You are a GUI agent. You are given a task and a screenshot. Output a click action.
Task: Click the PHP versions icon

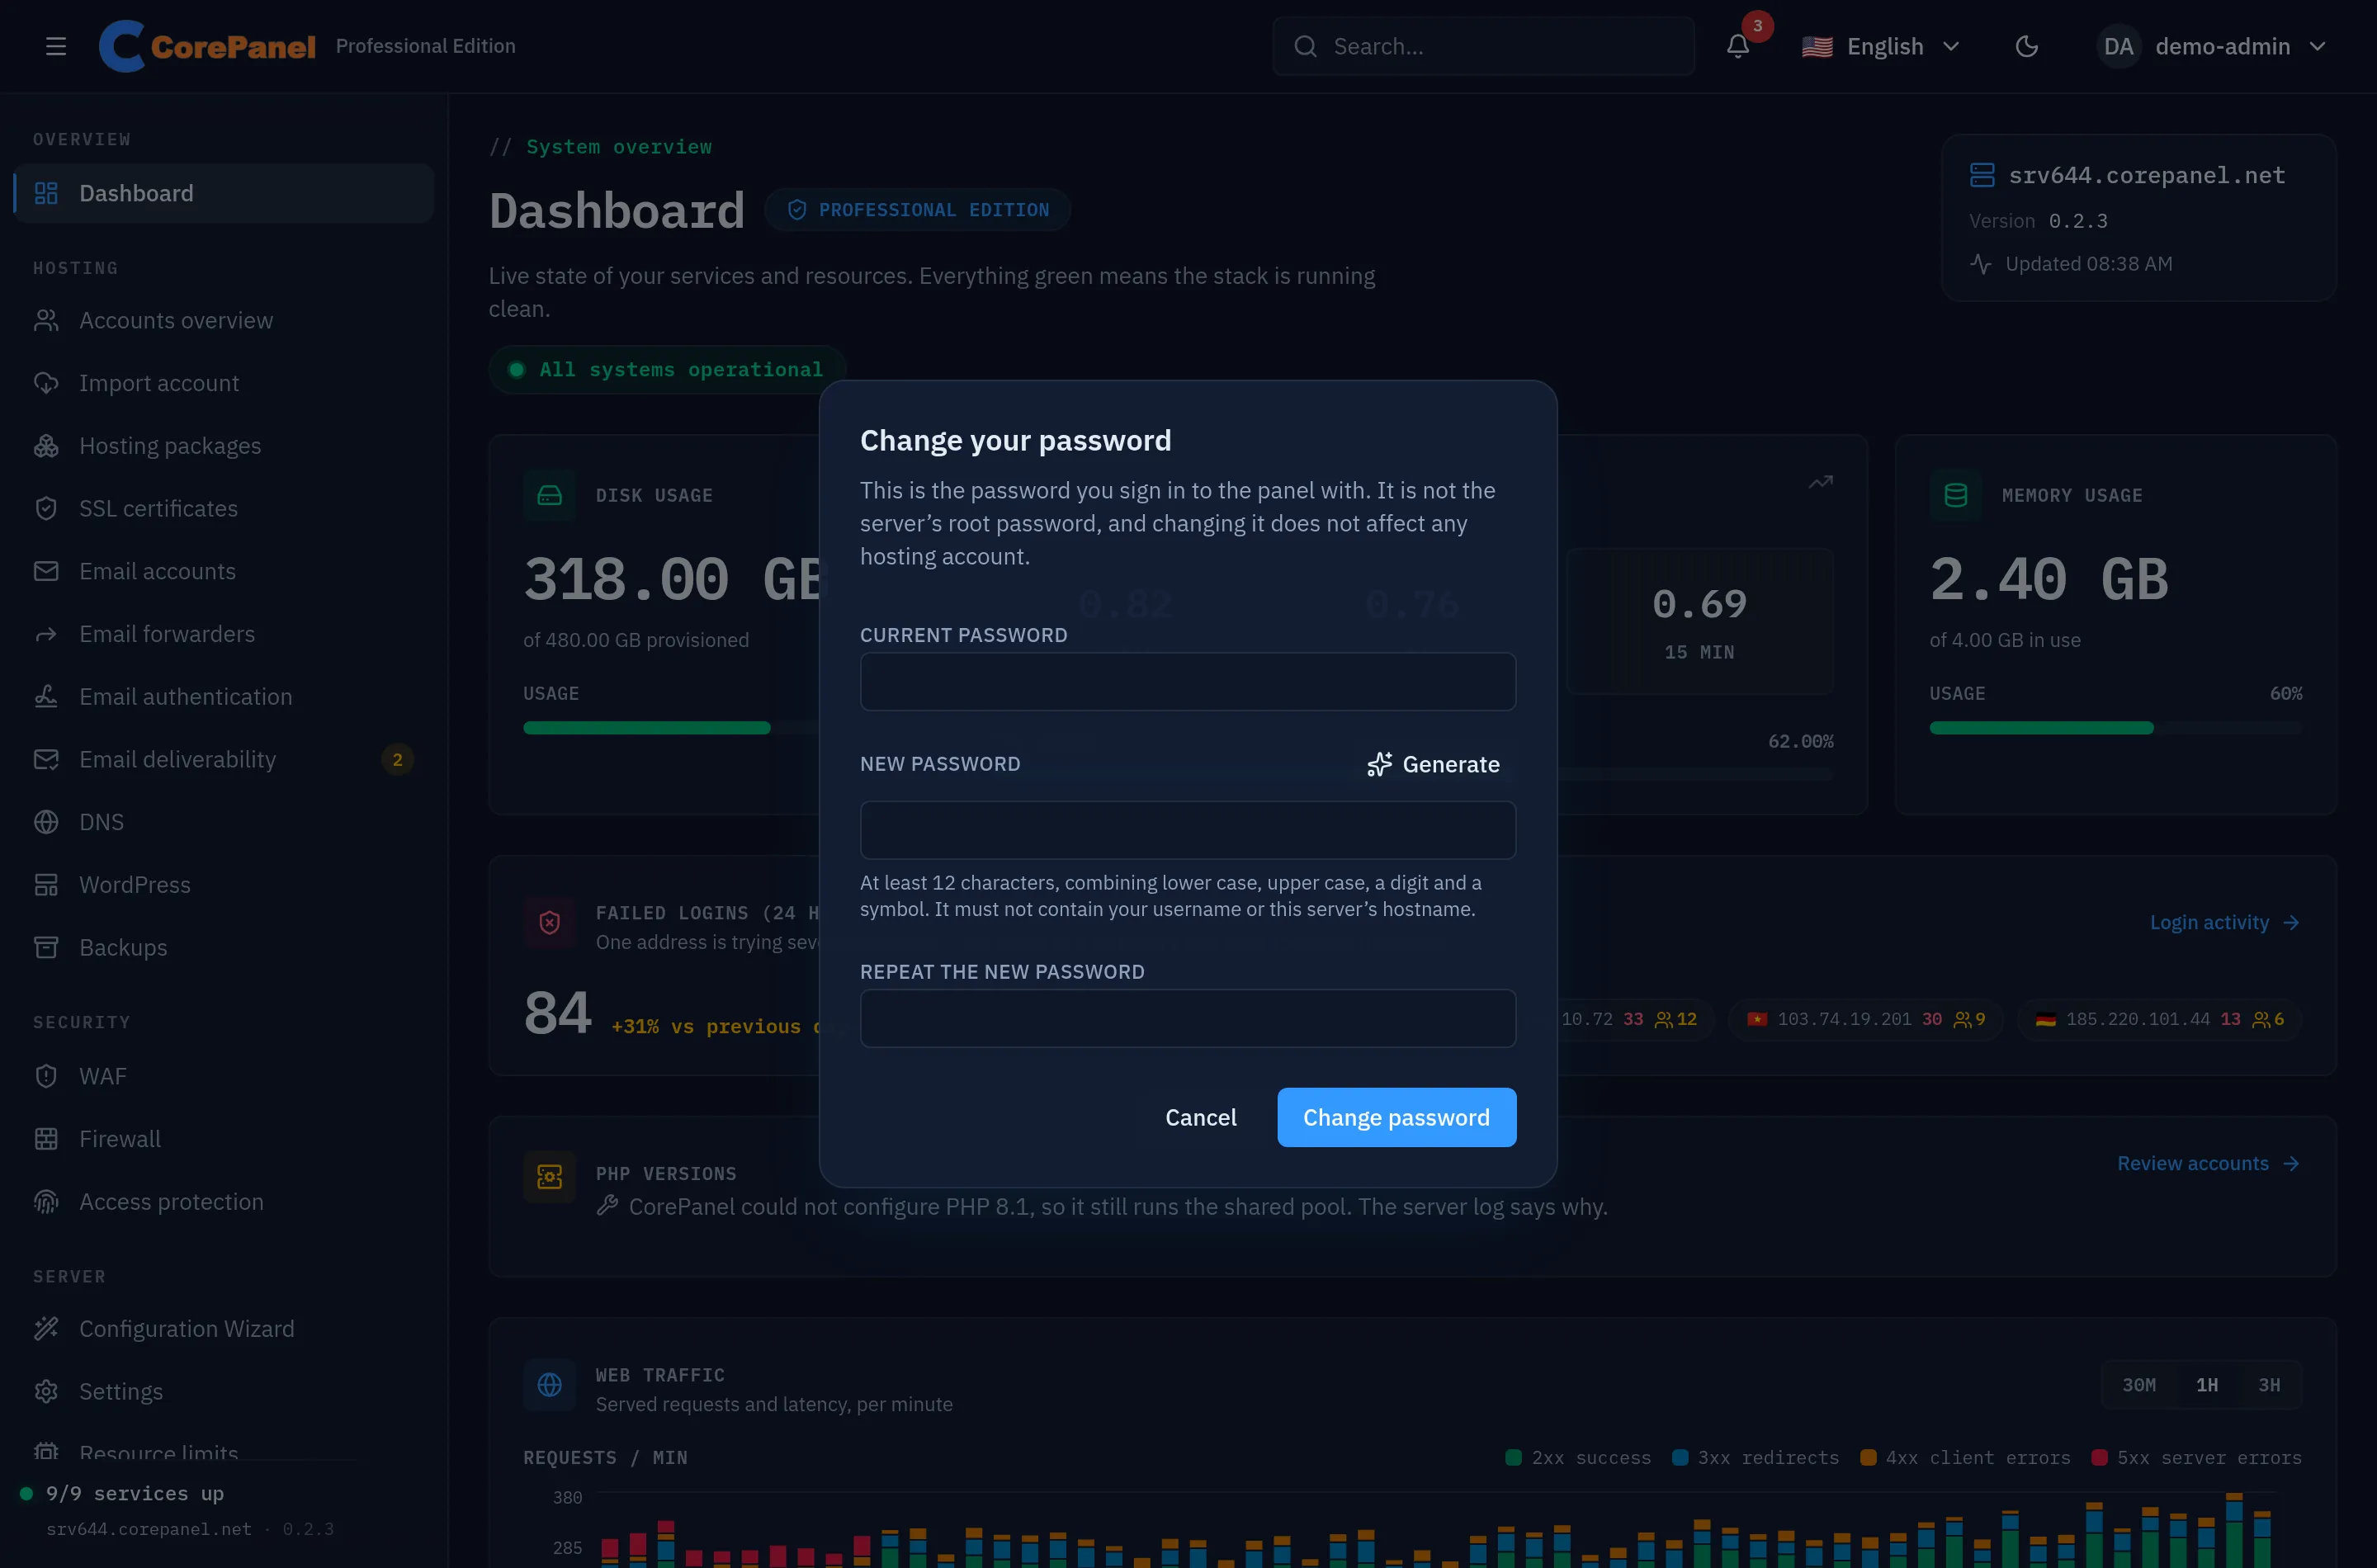[x=549, y=1176]
